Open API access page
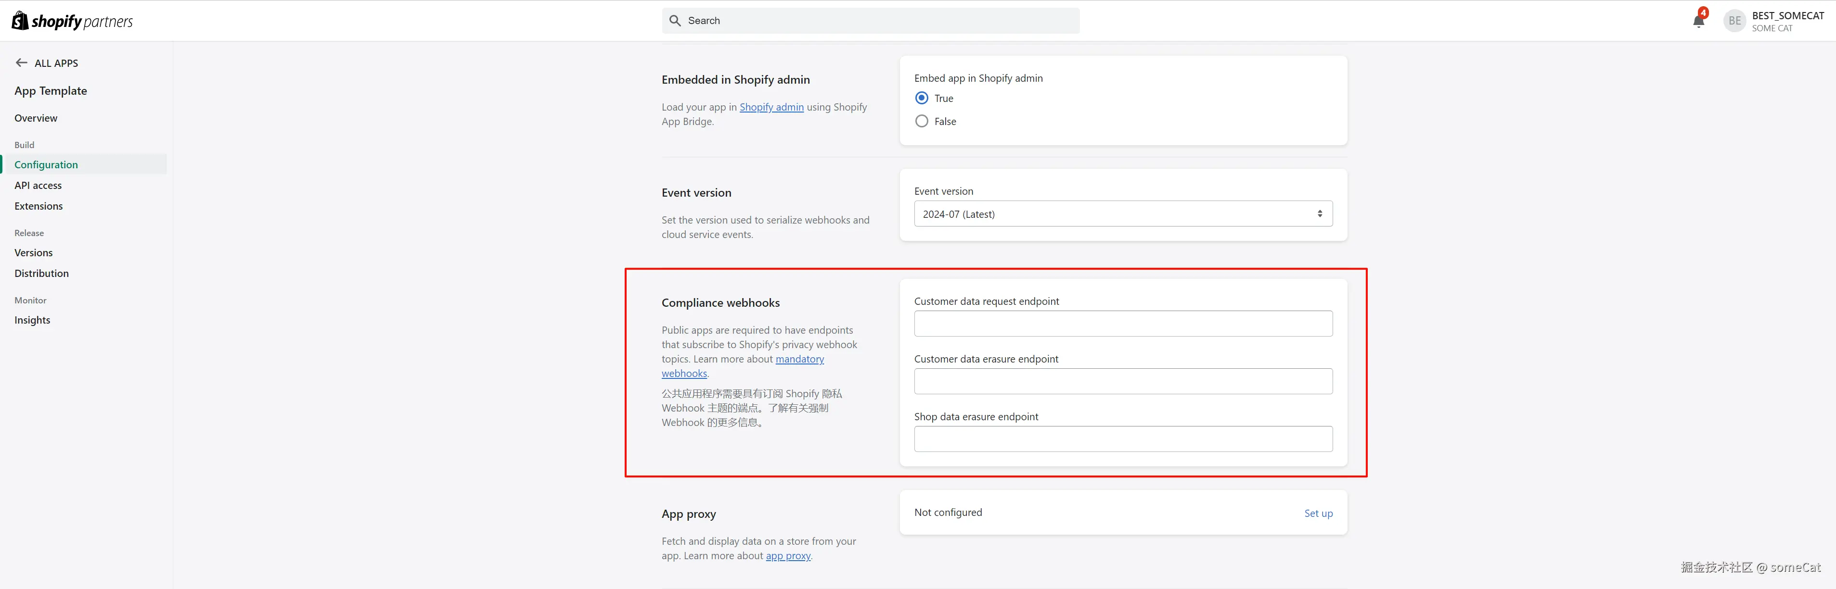 click(38, 185)
